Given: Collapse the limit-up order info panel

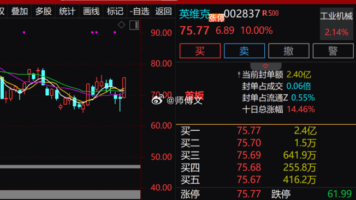Looking at the screenshot, I should 266,66.
